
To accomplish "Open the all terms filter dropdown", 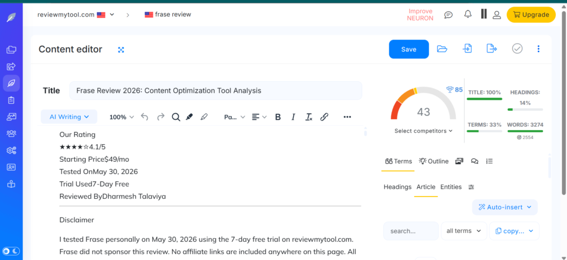I will (x=463, y=231).
